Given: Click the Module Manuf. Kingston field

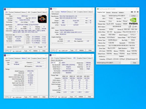Looking at the screenshot, I should (x=69, y=67).
